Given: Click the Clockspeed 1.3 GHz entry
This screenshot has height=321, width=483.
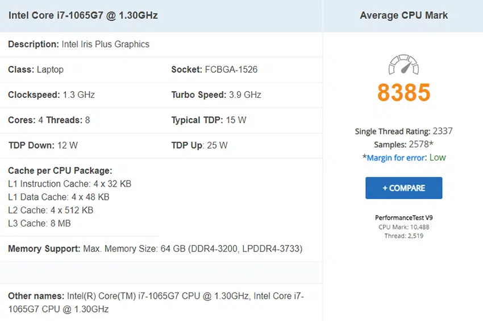Looking at the screenshot, I should pos(51,94).
